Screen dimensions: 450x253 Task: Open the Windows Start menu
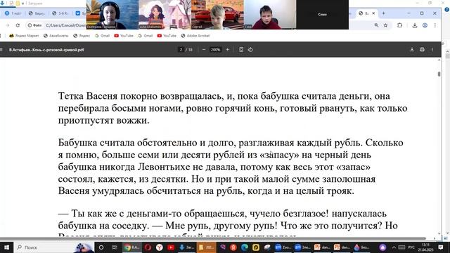[6, 247]
